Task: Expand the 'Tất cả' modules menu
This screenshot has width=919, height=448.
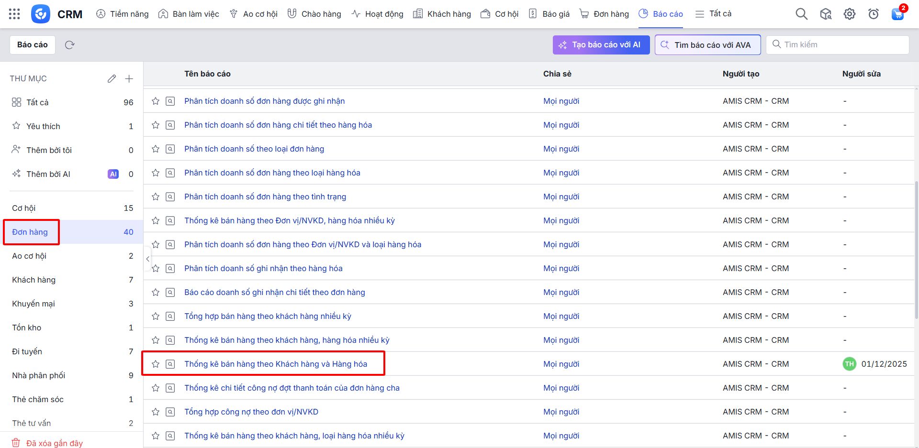Action: 713,14
